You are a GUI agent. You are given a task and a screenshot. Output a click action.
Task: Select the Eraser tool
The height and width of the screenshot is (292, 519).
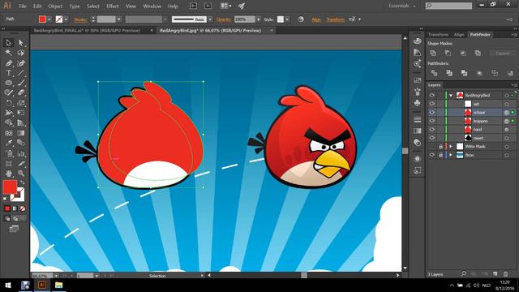pos(21,93)
